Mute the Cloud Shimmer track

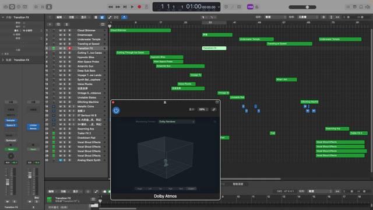[61, 30]
